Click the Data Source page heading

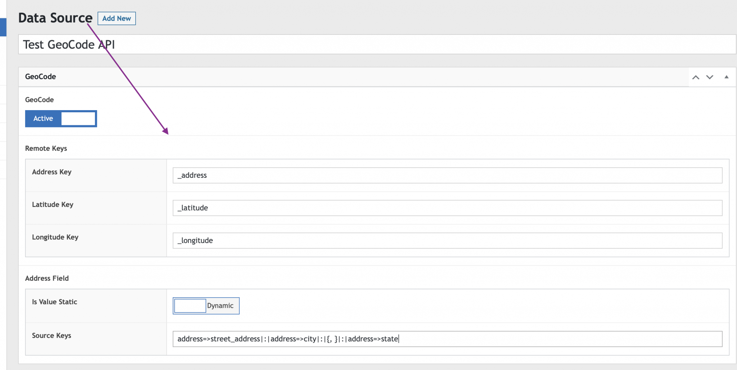point(55,18)
